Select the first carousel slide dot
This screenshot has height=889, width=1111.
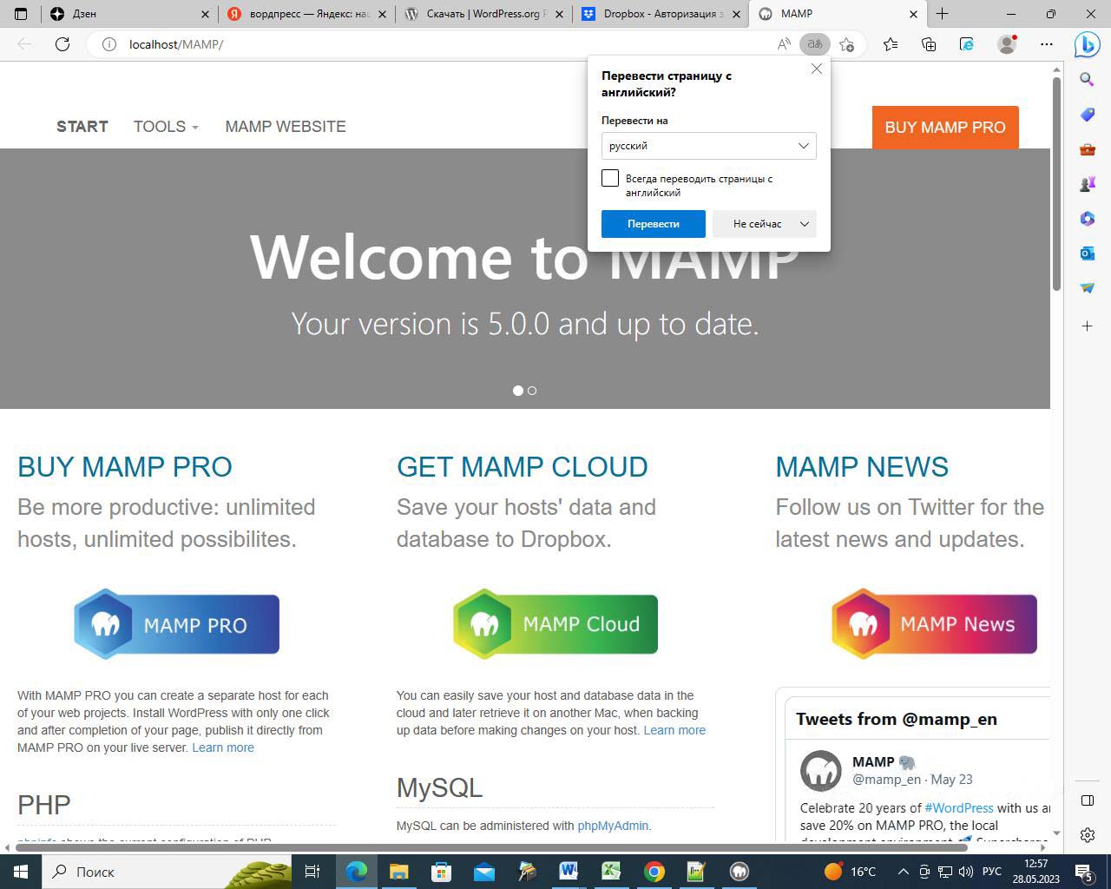(x=518, y=391)
